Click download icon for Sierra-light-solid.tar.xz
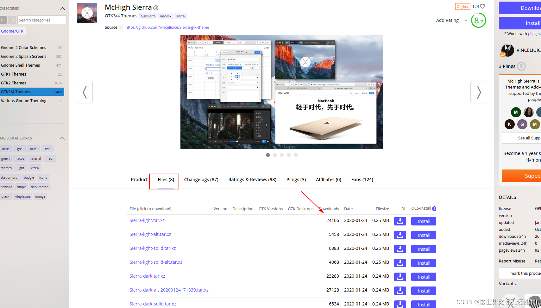Screen dimensions: 541x308 tap(400, 249)
